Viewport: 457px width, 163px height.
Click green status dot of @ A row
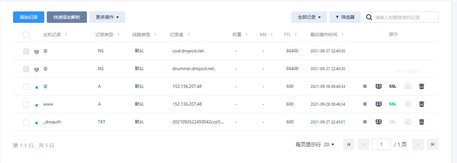point(37,87)
